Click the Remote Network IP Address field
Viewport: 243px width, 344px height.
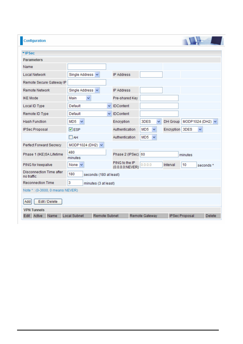[151, 90]
